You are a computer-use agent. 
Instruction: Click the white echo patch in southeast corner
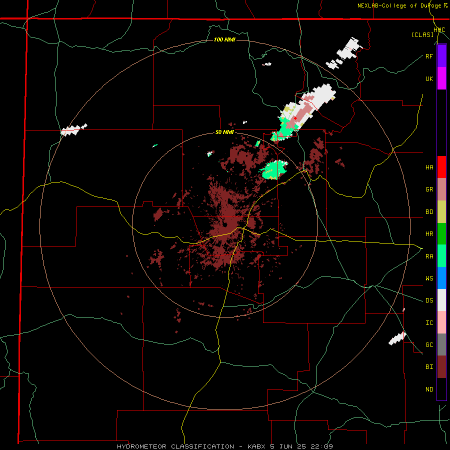397,338
